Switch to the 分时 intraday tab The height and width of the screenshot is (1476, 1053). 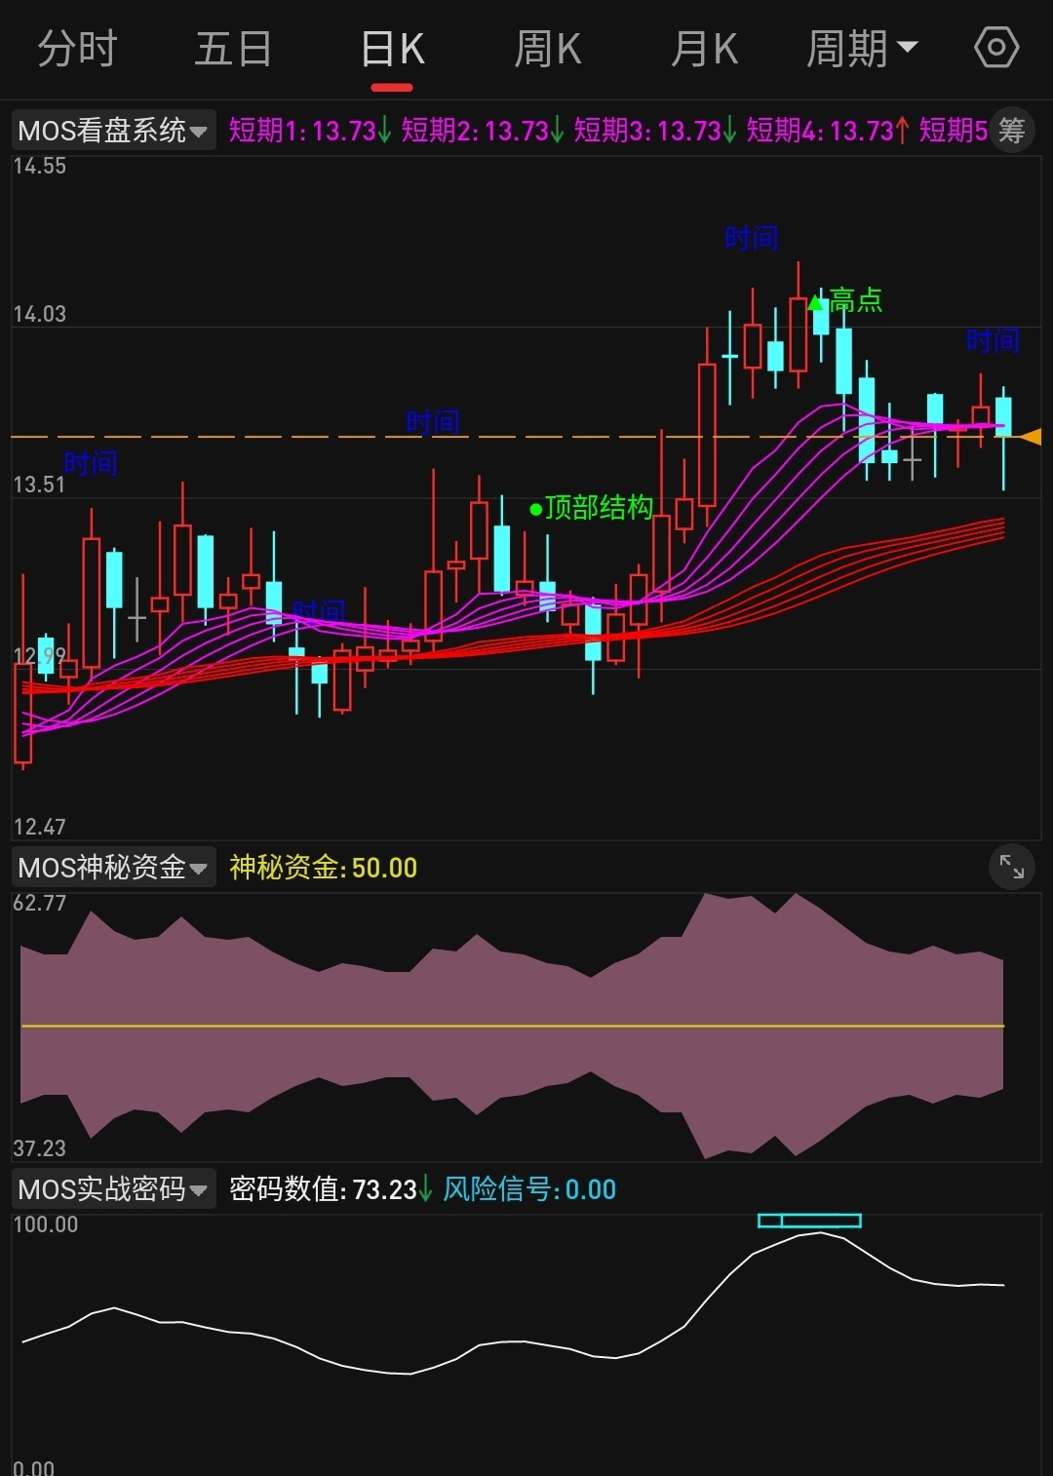point(77,49)
